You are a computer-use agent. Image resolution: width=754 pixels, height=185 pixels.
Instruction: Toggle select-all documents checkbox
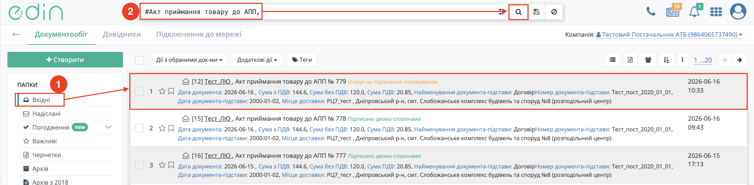140,60
